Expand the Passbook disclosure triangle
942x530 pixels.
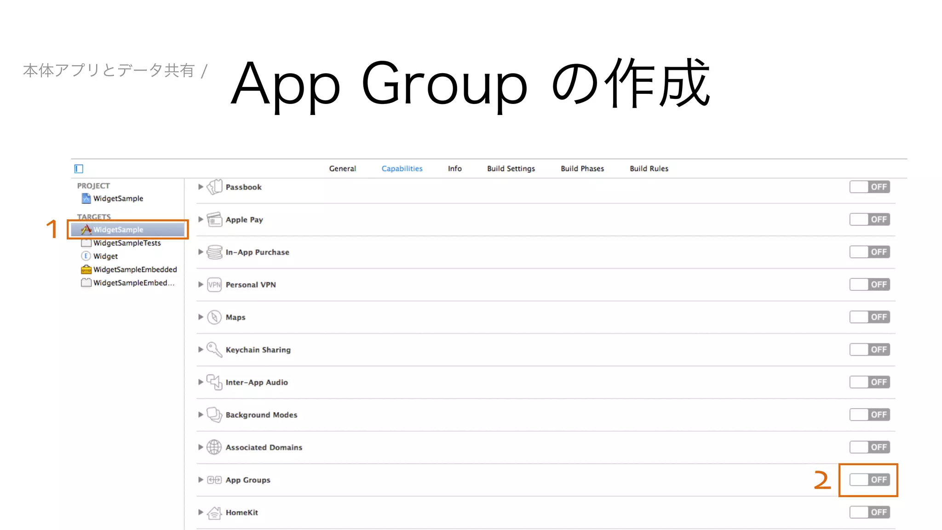point(201,187)
